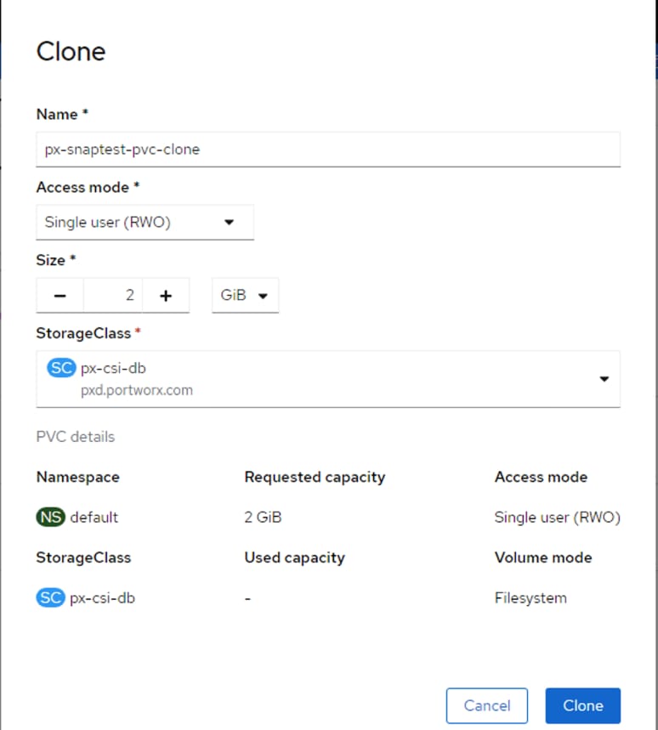Viewport: 658px width, 730px height.
Task: Click the SC badge inside the StorageClass selector
Action: [x=62, y=369]
